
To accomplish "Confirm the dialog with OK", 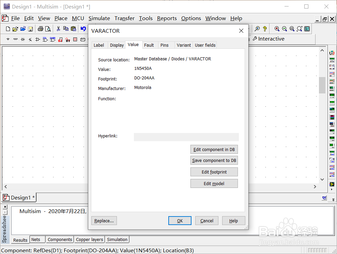I will click(180, 221).
